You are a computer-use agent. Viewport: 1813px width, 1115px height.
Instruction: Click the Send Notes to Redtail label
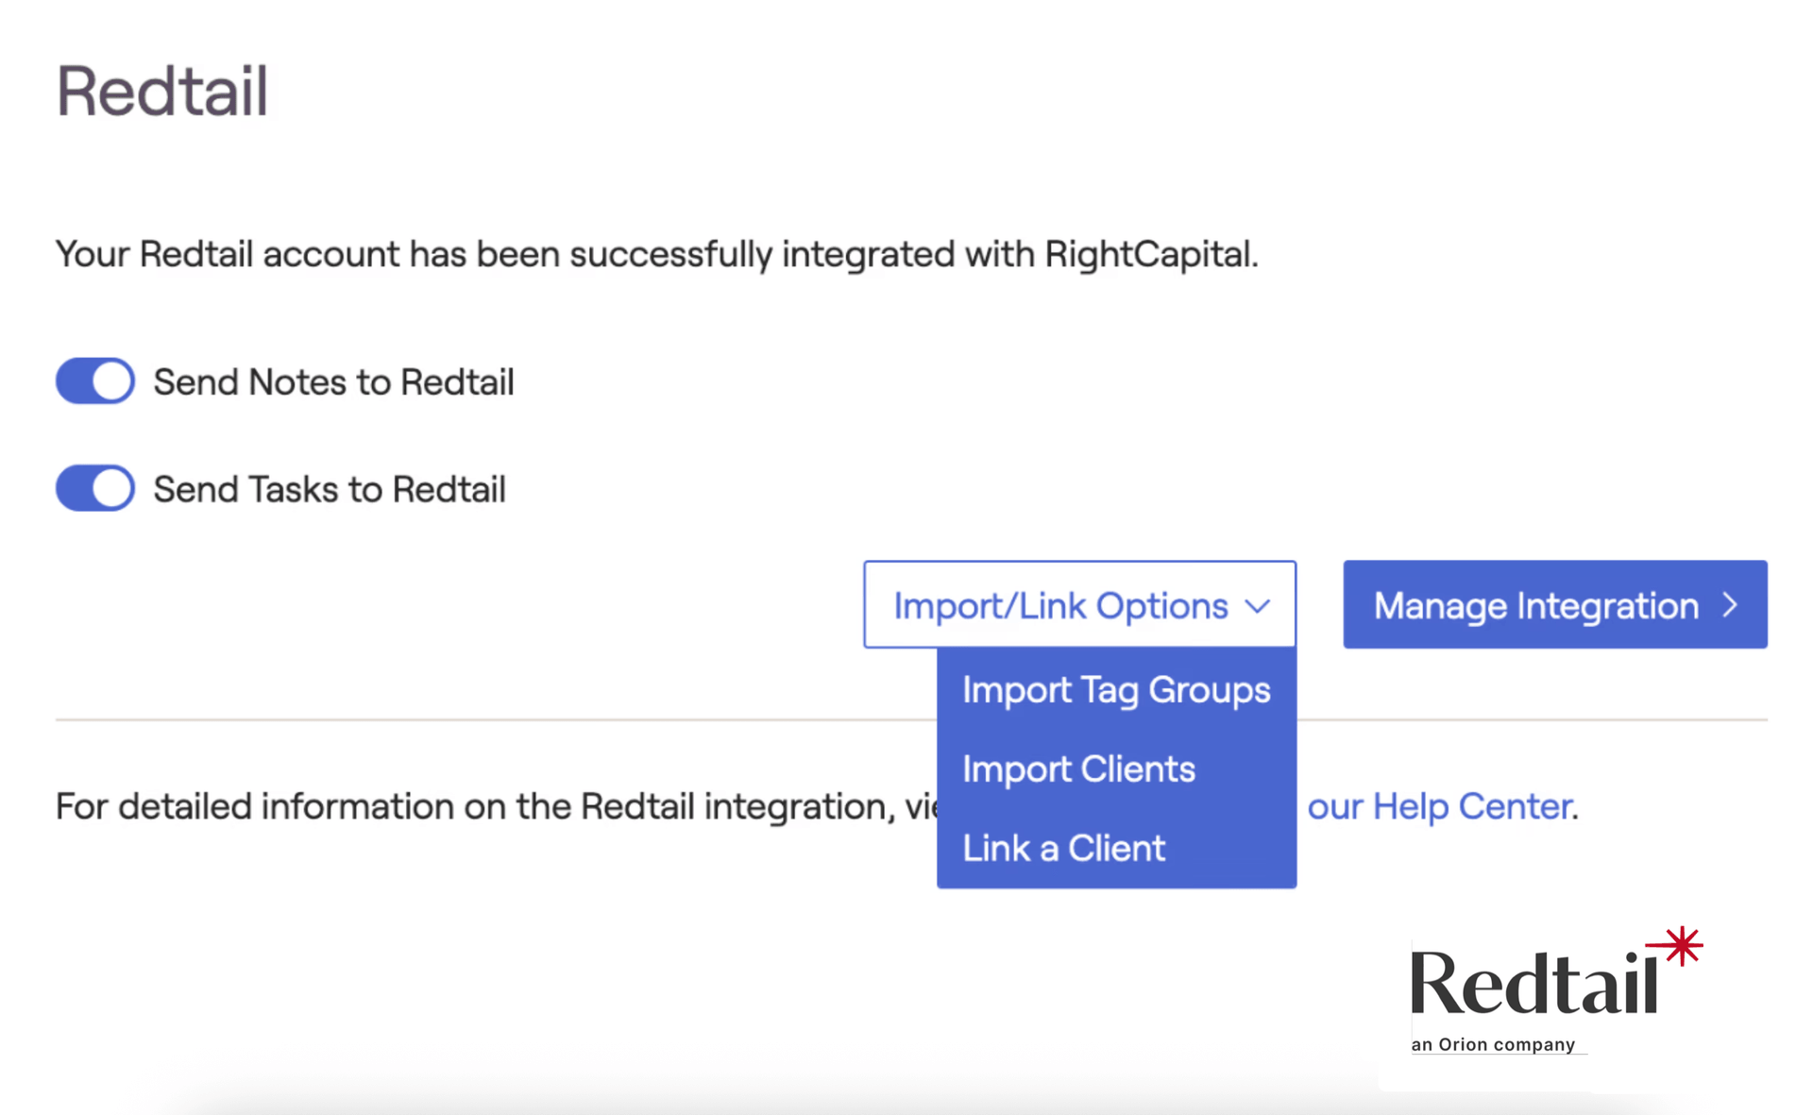click(333, 382)
